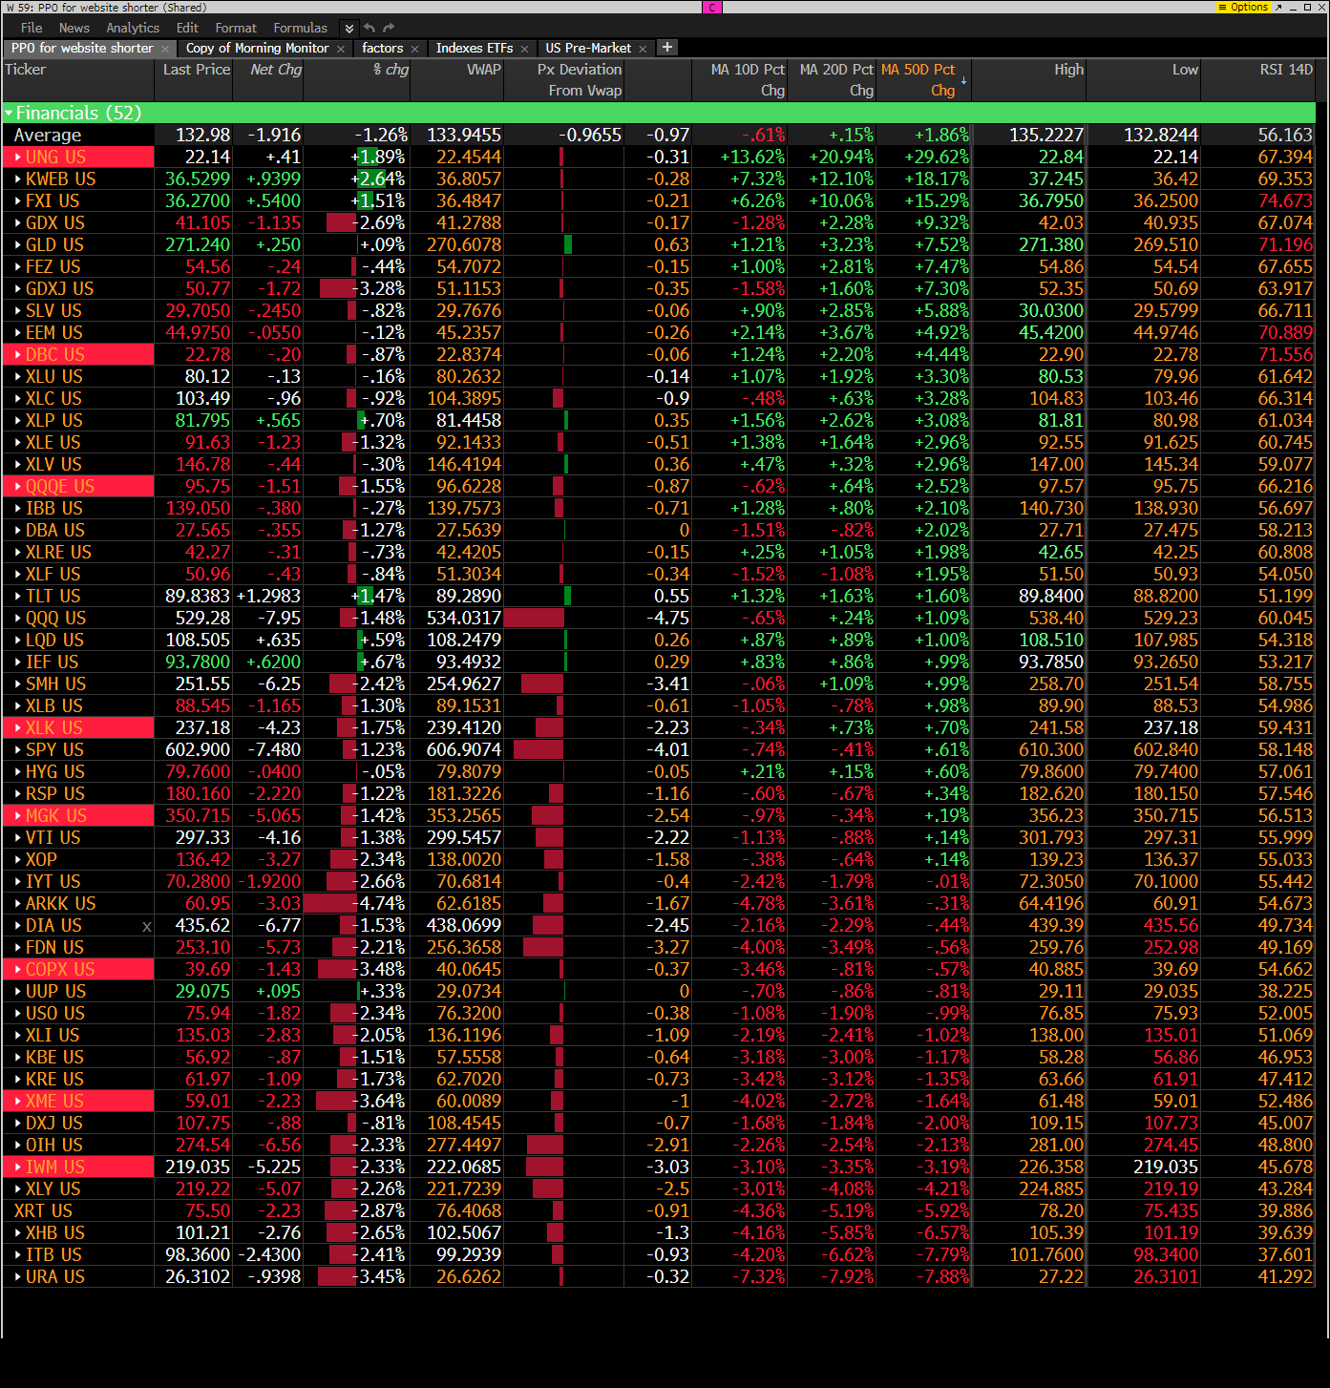Select the XRT US ticker cell
The height and width of the screenshot is (1388, 1330).
(x=78, y=1211)
